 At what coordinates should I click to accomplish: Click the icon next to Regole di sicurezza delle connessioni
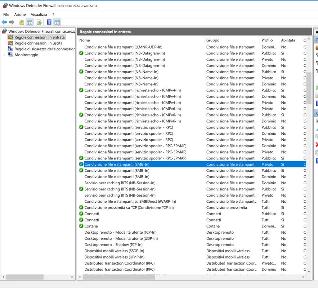click(10, 49)
